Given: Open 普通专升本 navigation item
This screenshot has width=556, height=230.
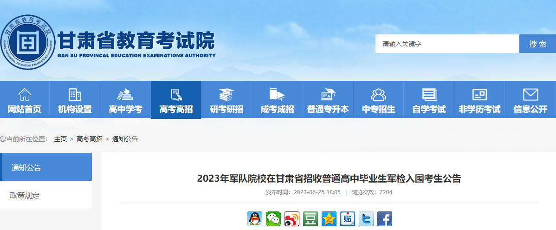Looking at the screenshot, I should click(328, 100).
